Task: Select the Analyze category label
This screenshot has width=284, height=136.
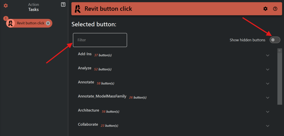Action: (84, 68)
